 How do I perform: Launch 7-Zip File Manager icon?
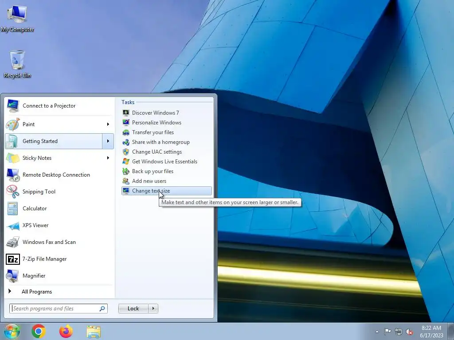click(13, 259)
